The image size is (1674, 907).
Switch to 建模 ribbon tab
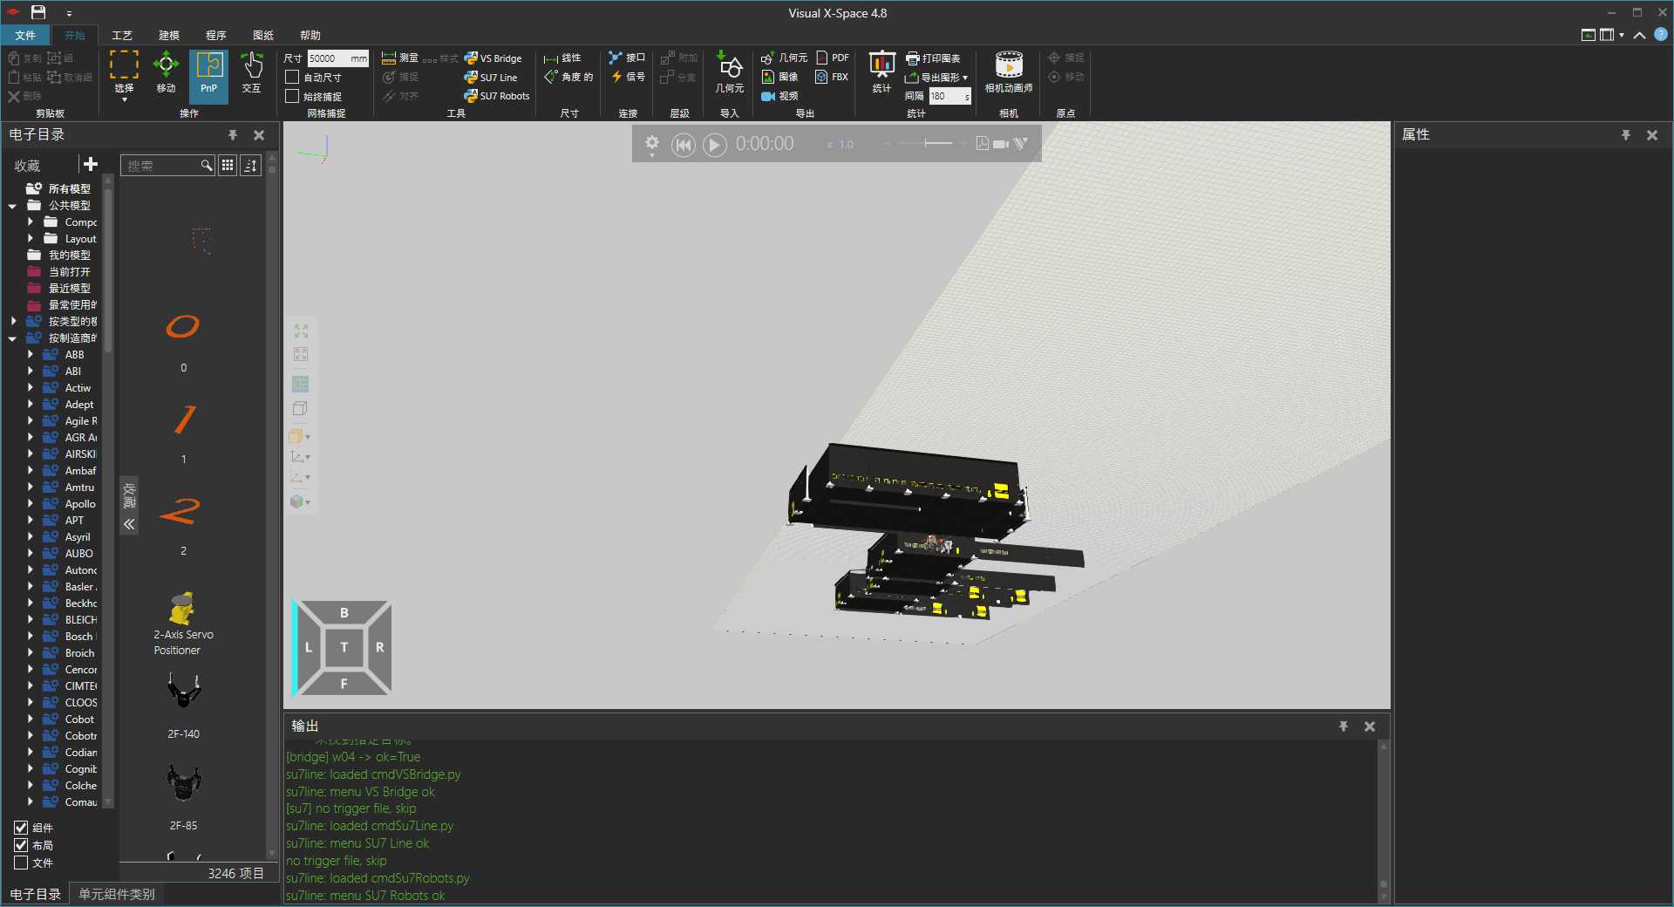(x=169, y=36)
